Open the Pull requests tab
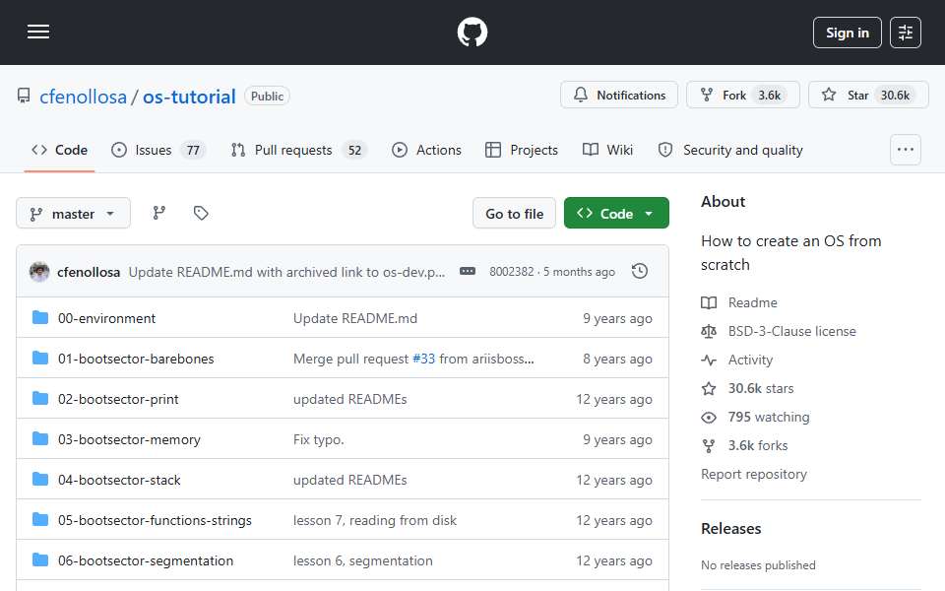This screenshot has height=591, width=945. pos(299,150)
